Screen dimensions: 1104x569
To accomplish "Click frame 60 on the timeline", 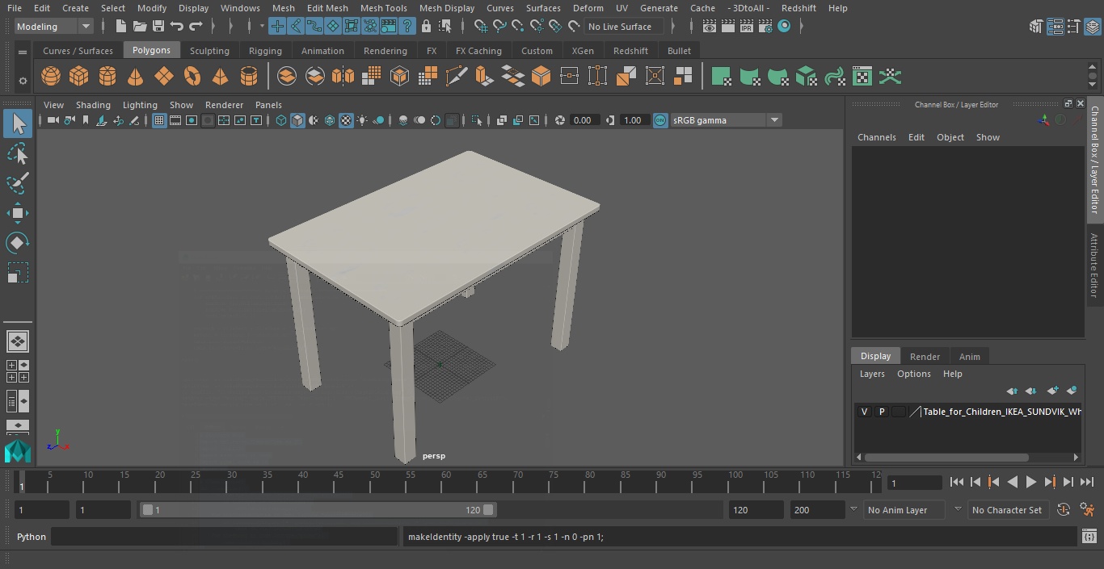I will (x=445, y=483).
